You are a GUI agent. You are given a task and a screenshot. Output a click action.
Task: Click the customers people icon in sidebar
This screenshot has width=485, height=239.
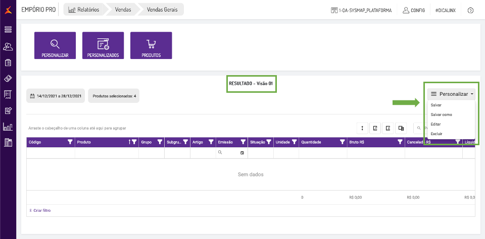point(8,47)
